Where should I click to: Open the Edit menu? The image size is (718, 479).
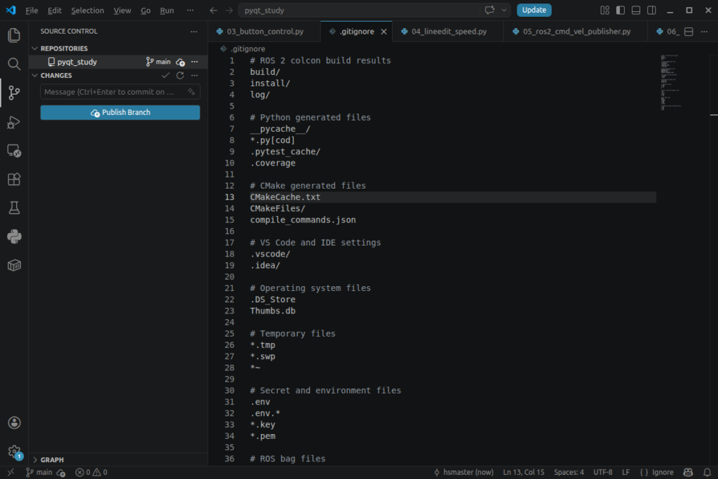click(x=55, y=10)
